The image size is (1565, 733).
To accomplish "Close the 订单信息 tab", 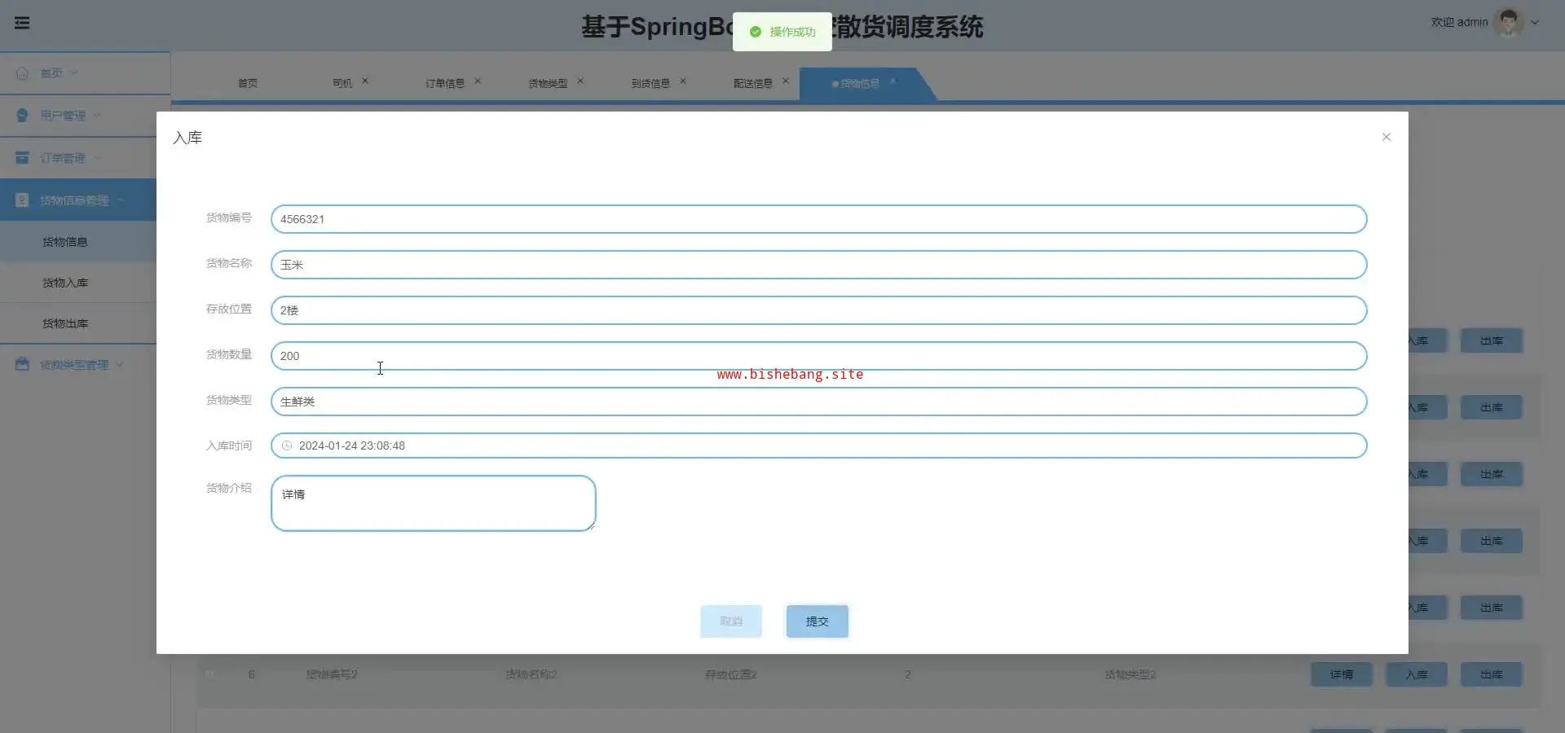I will point(478,81).
